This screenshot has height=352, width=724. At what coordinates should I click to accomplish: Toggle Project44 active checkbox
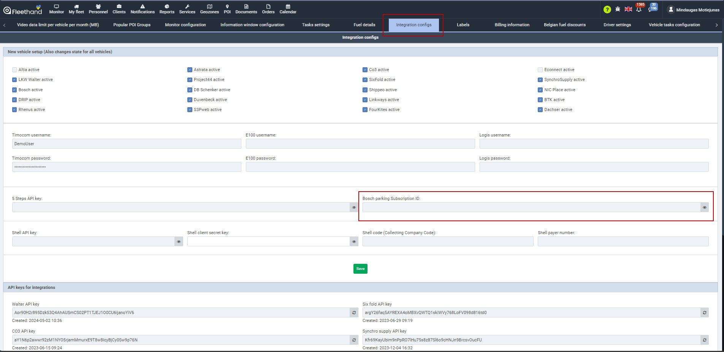pyautogui.click(x=190, y=80)
